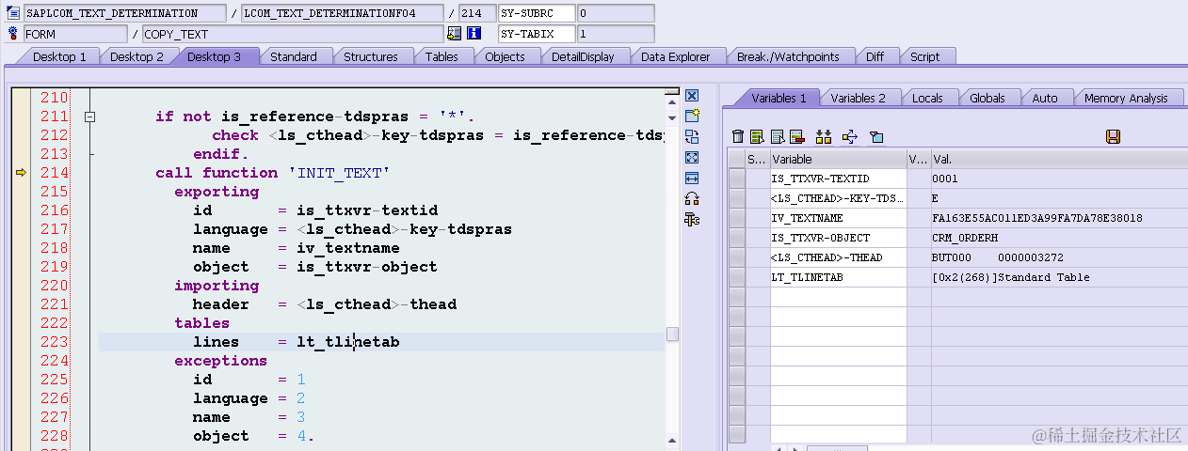Click the blue arrows navigation icon
This screenshot has width=1188, height=451.
[850, 137]
